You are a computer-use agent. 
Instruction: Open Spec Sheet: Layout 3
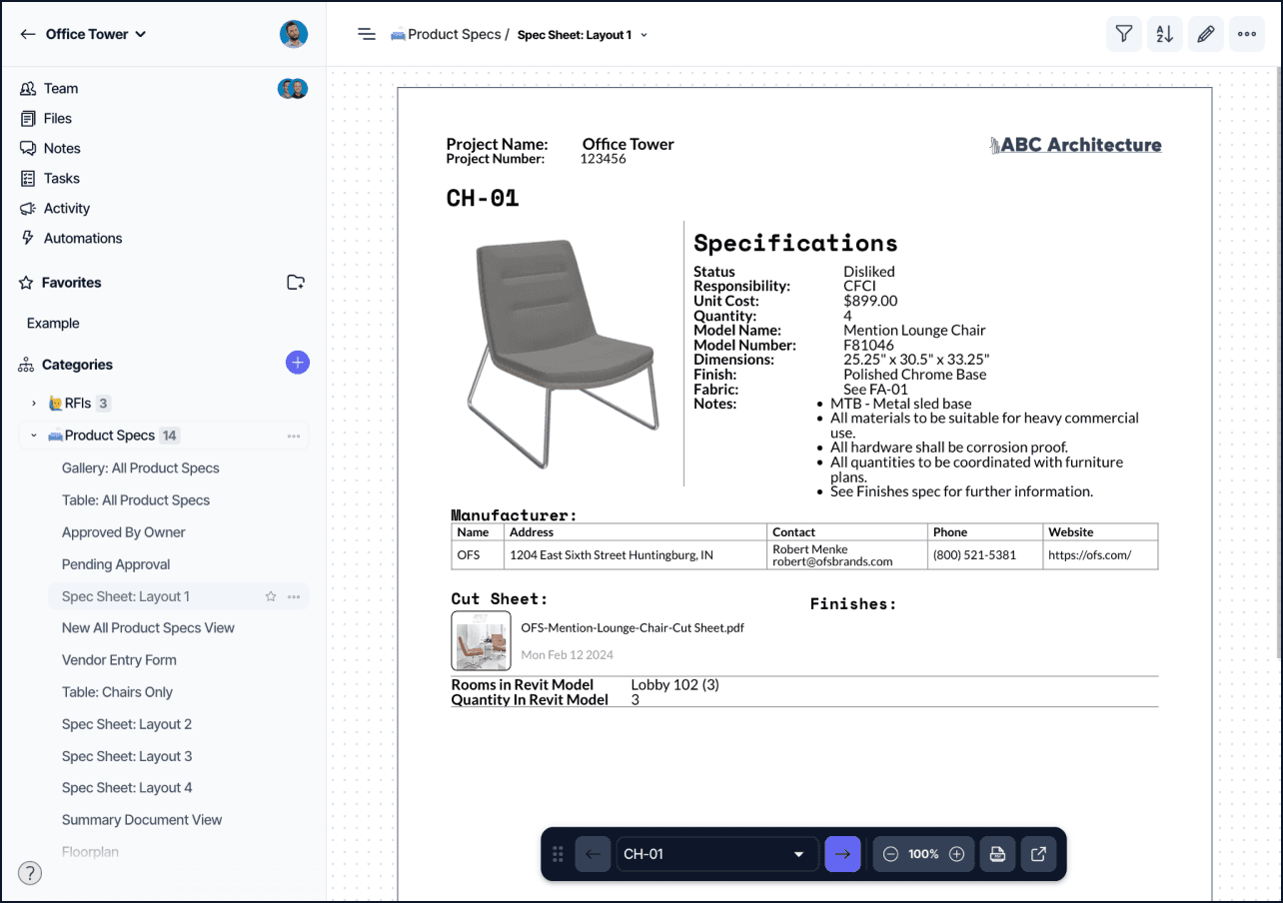point(127,756)
